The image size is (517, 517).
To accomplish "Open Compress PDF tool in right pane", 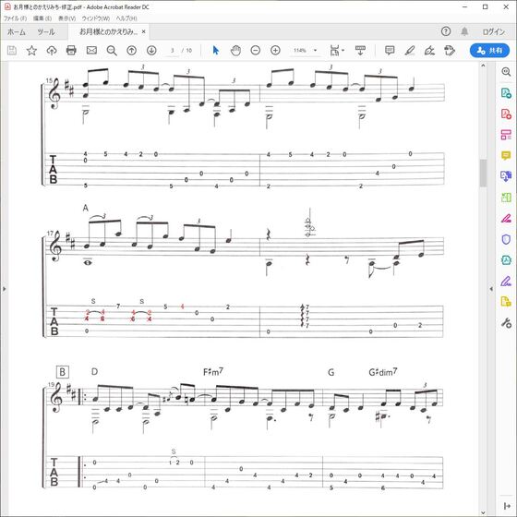I will click(506, 259).
